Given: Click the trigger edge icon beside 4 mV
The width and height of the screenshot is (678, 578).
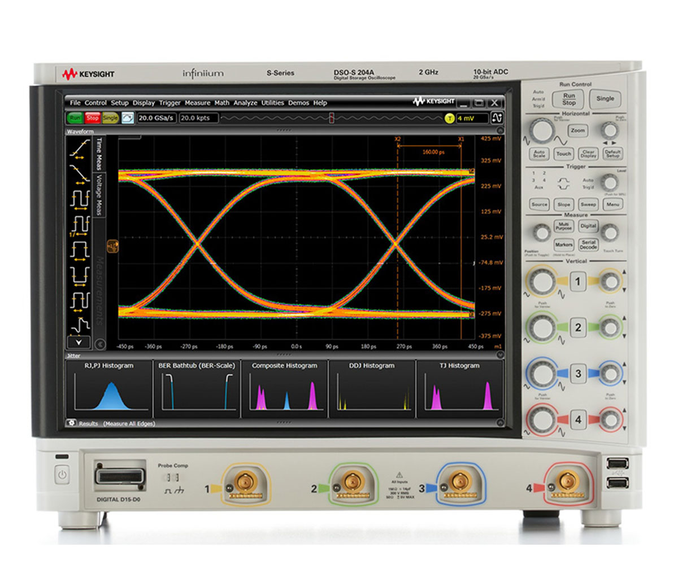Looking at the screenshot, I should pos(497,118).
